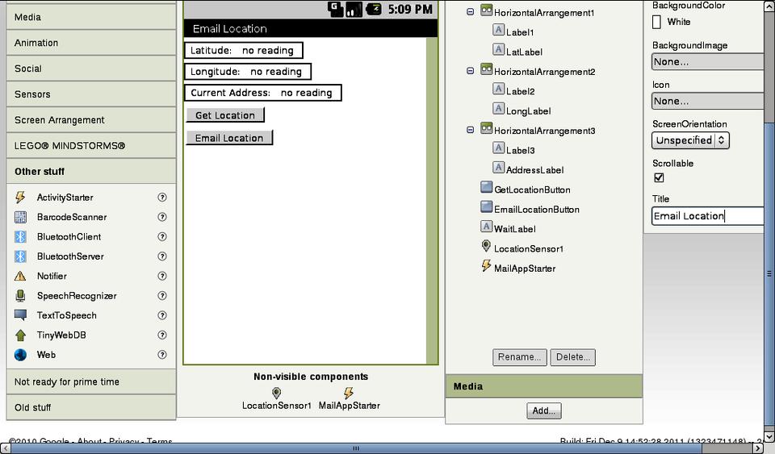Screen dimensions: 775x454
Task: Click the Title text field
Action: 708,215
